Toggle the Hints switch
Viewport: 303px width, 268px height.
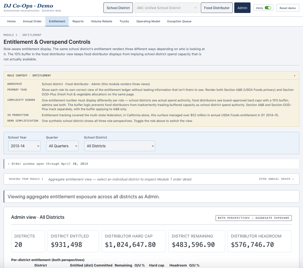coord(268,8)
